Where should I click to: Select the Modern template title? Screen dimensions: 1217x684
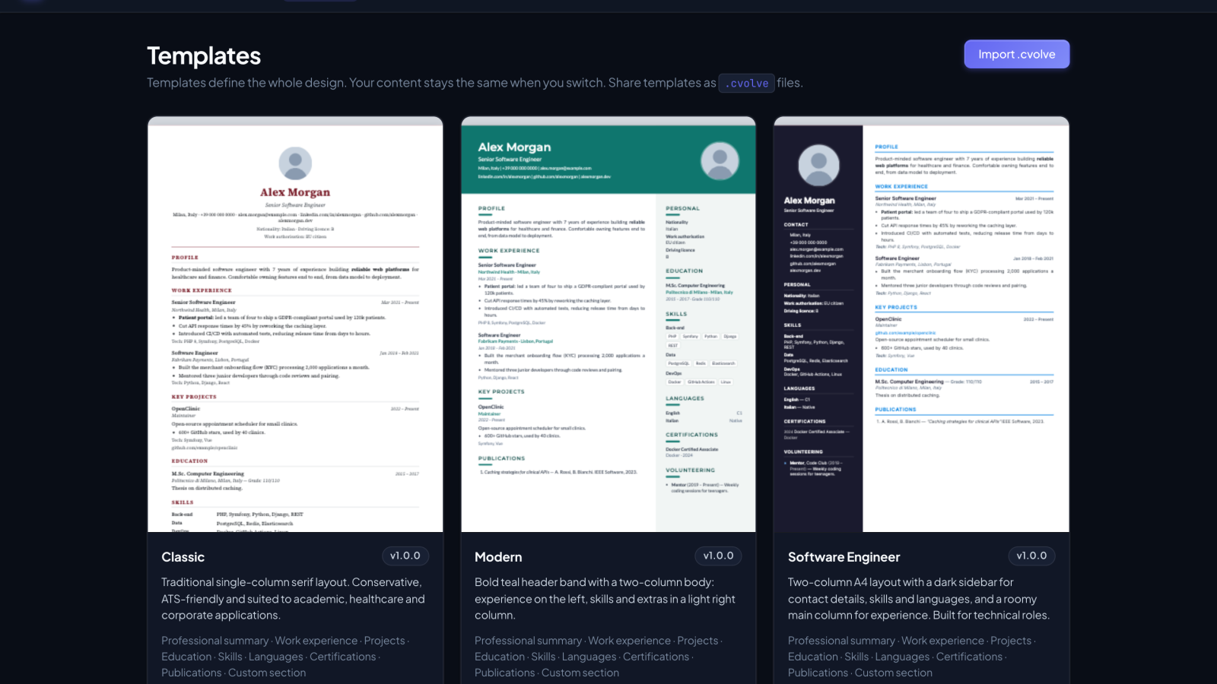click(x=498, y=557)
